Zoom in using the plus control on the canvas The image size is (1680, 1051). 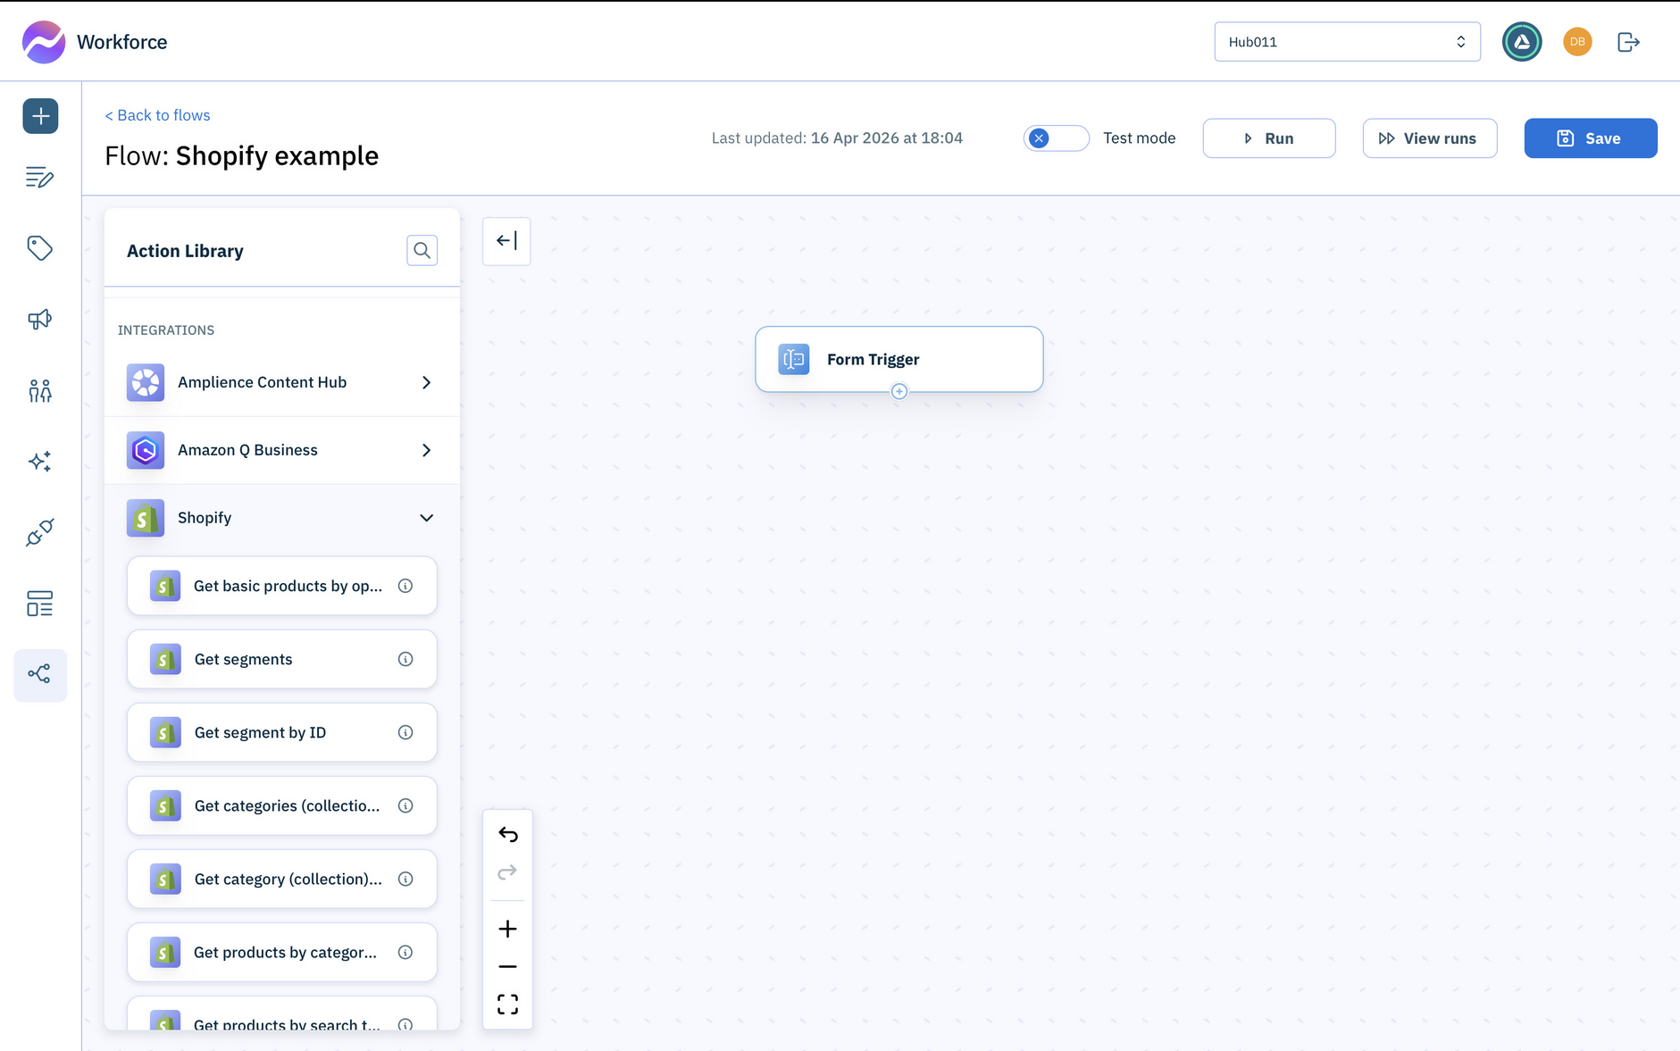point(507,929)
